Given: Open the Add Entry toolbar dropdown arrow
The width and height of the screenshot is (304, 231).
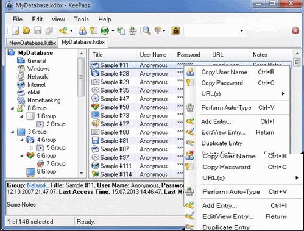Looking at the screenshot, I should pyautogui.click(x=71, y=31).
